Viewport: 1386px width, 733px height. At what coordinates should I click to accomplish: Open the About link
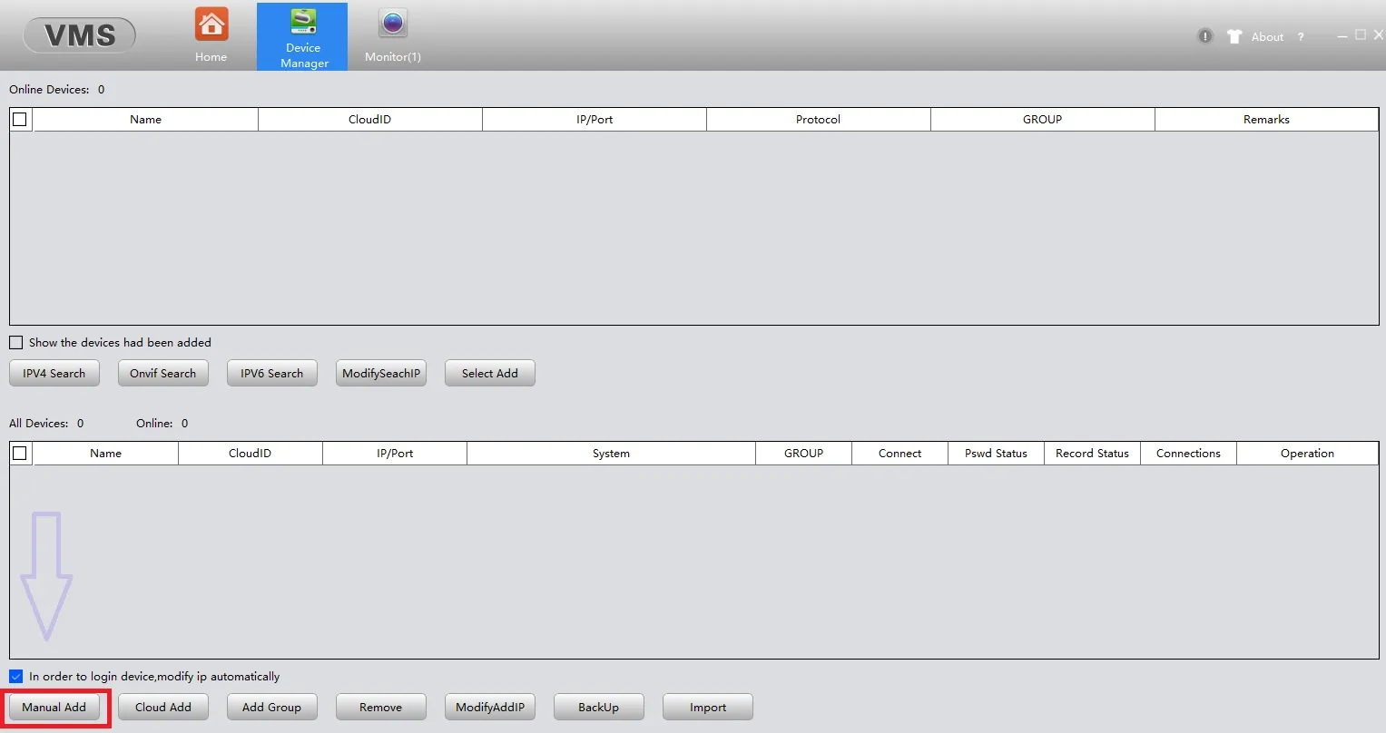point(1267,37)
